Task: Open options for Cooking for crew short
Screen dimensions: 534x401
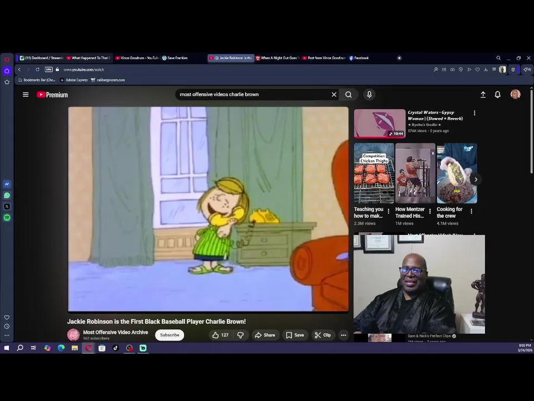Action: coord(471,212)
